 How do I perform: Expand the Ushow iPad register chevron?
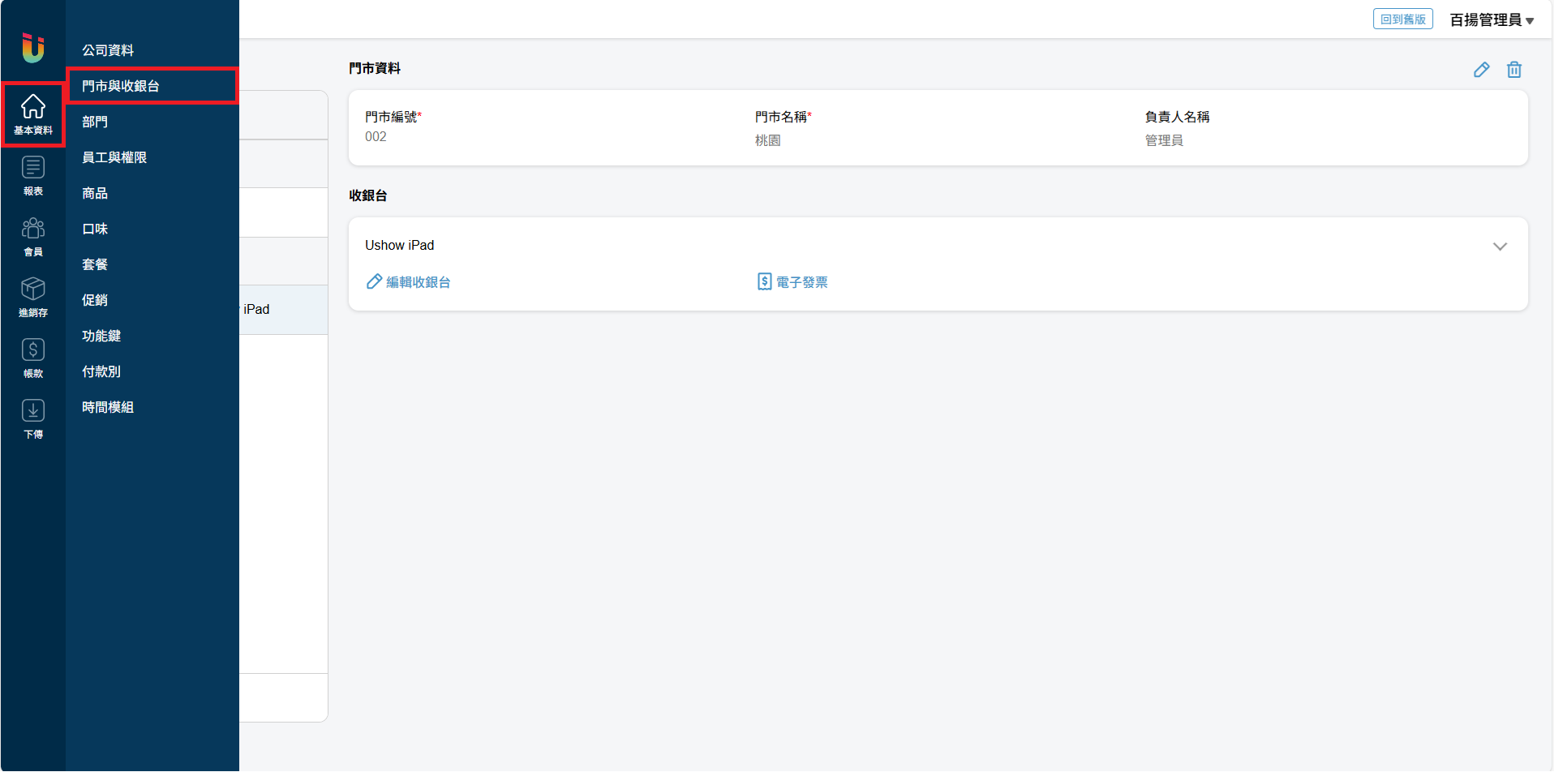pyautogui.click(x=1500, y=247)
